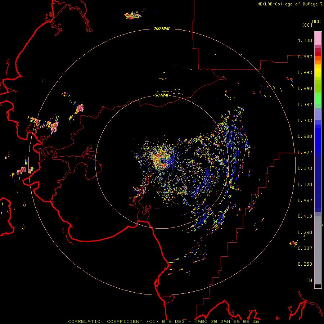Click the 0.893 scale value

click(305, 72)
